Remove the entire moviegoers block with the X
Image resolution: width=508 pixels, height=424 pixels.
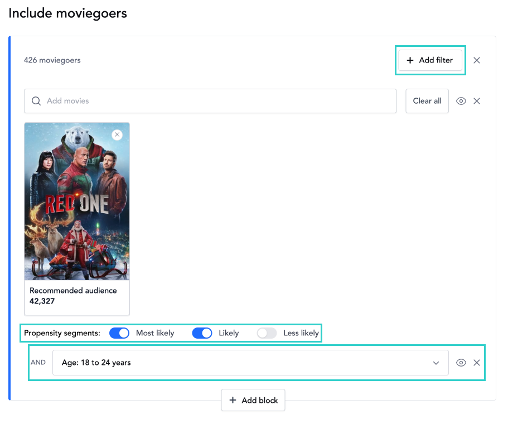[x=477, y=60]
